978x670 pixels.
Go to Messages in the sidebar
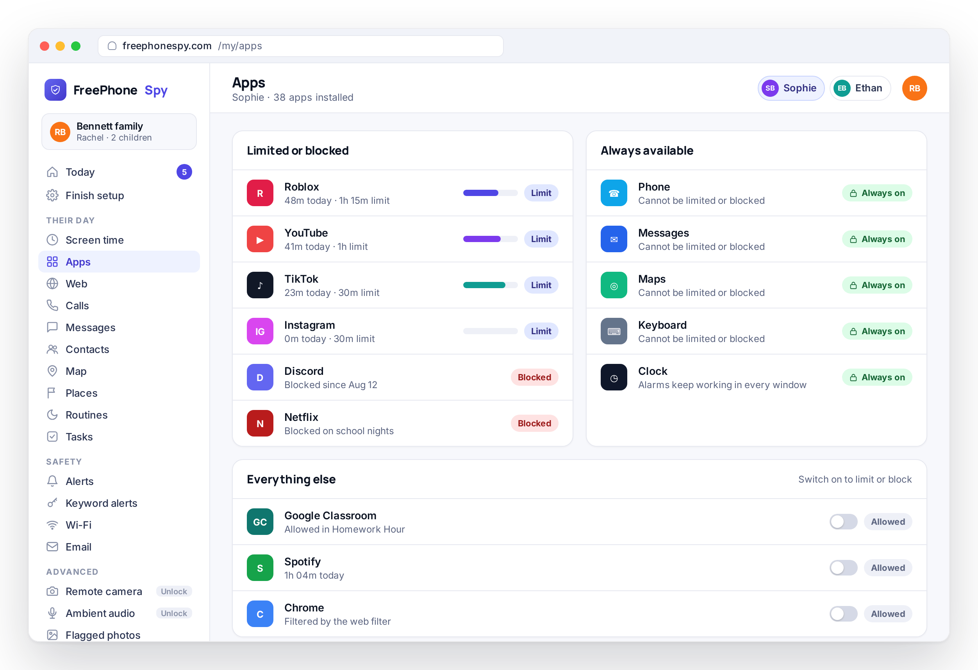pos(119,328)
